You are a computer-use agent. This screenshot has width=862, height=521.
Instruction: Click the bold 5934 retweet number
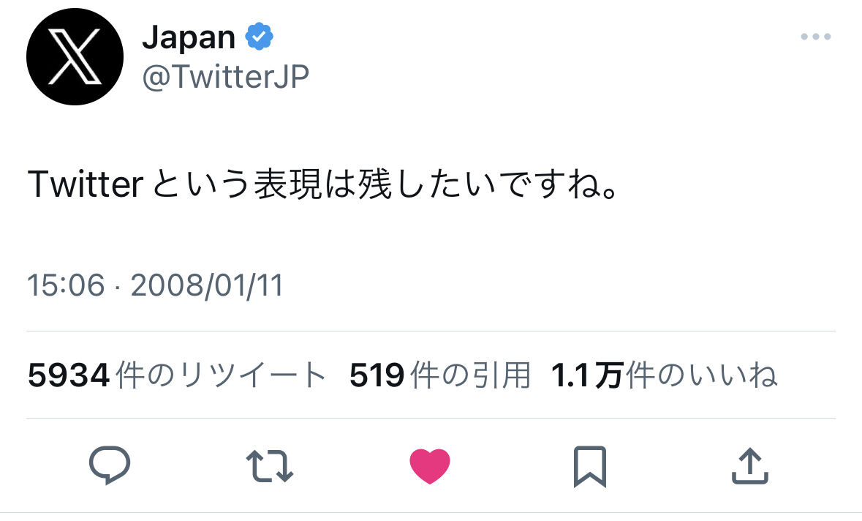click(69, 376)
